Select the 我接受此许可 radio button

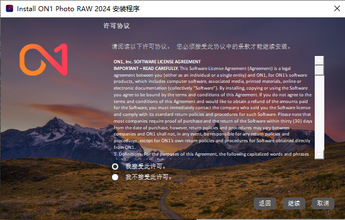click(x=115, y=167)
